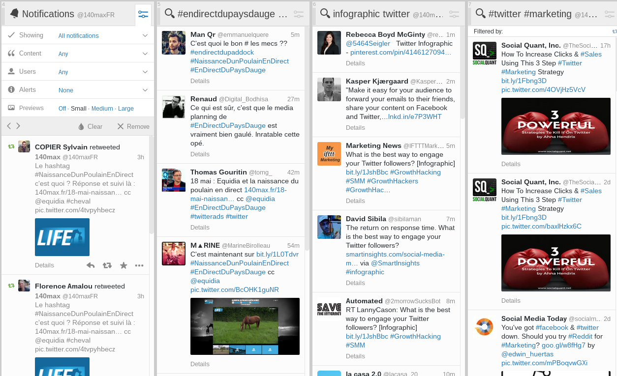The height and width of the screenshot is (376, 617).
Task: Click the 27m timestamp on Renaud's tweet
Action: pyautogui.click(x=293, y=99)
